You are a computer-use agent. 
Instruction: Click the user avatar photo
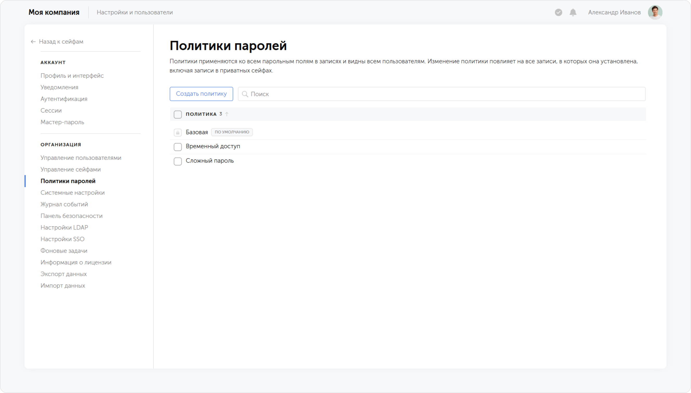coord(655,12)
